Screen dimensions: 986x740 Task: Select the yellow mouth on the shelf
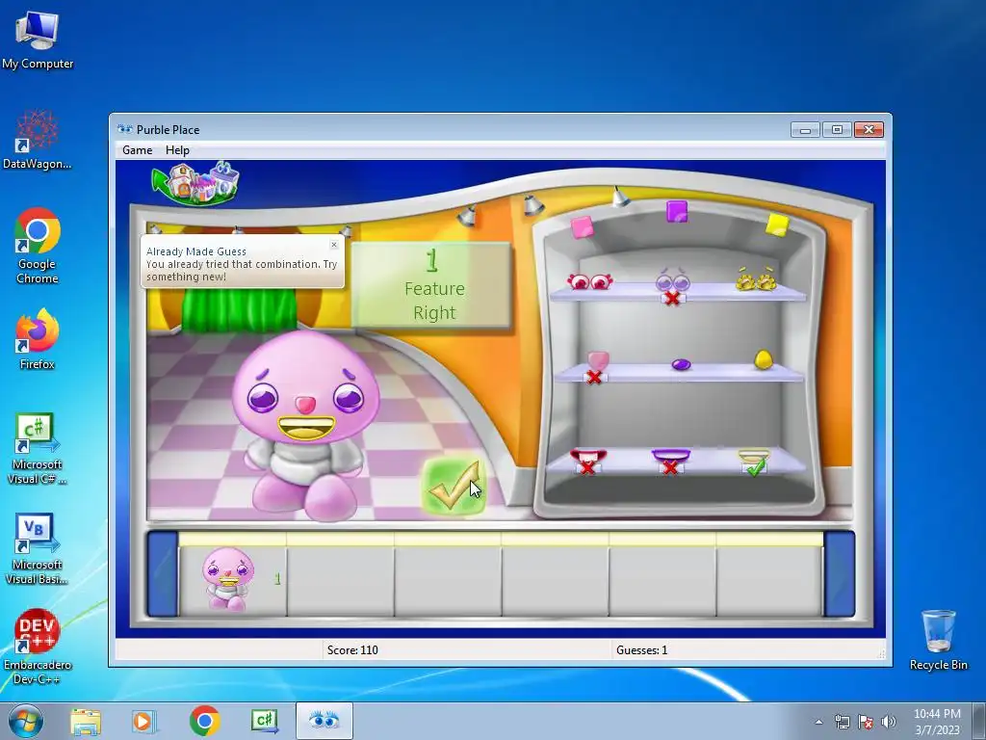coord(754,457)
